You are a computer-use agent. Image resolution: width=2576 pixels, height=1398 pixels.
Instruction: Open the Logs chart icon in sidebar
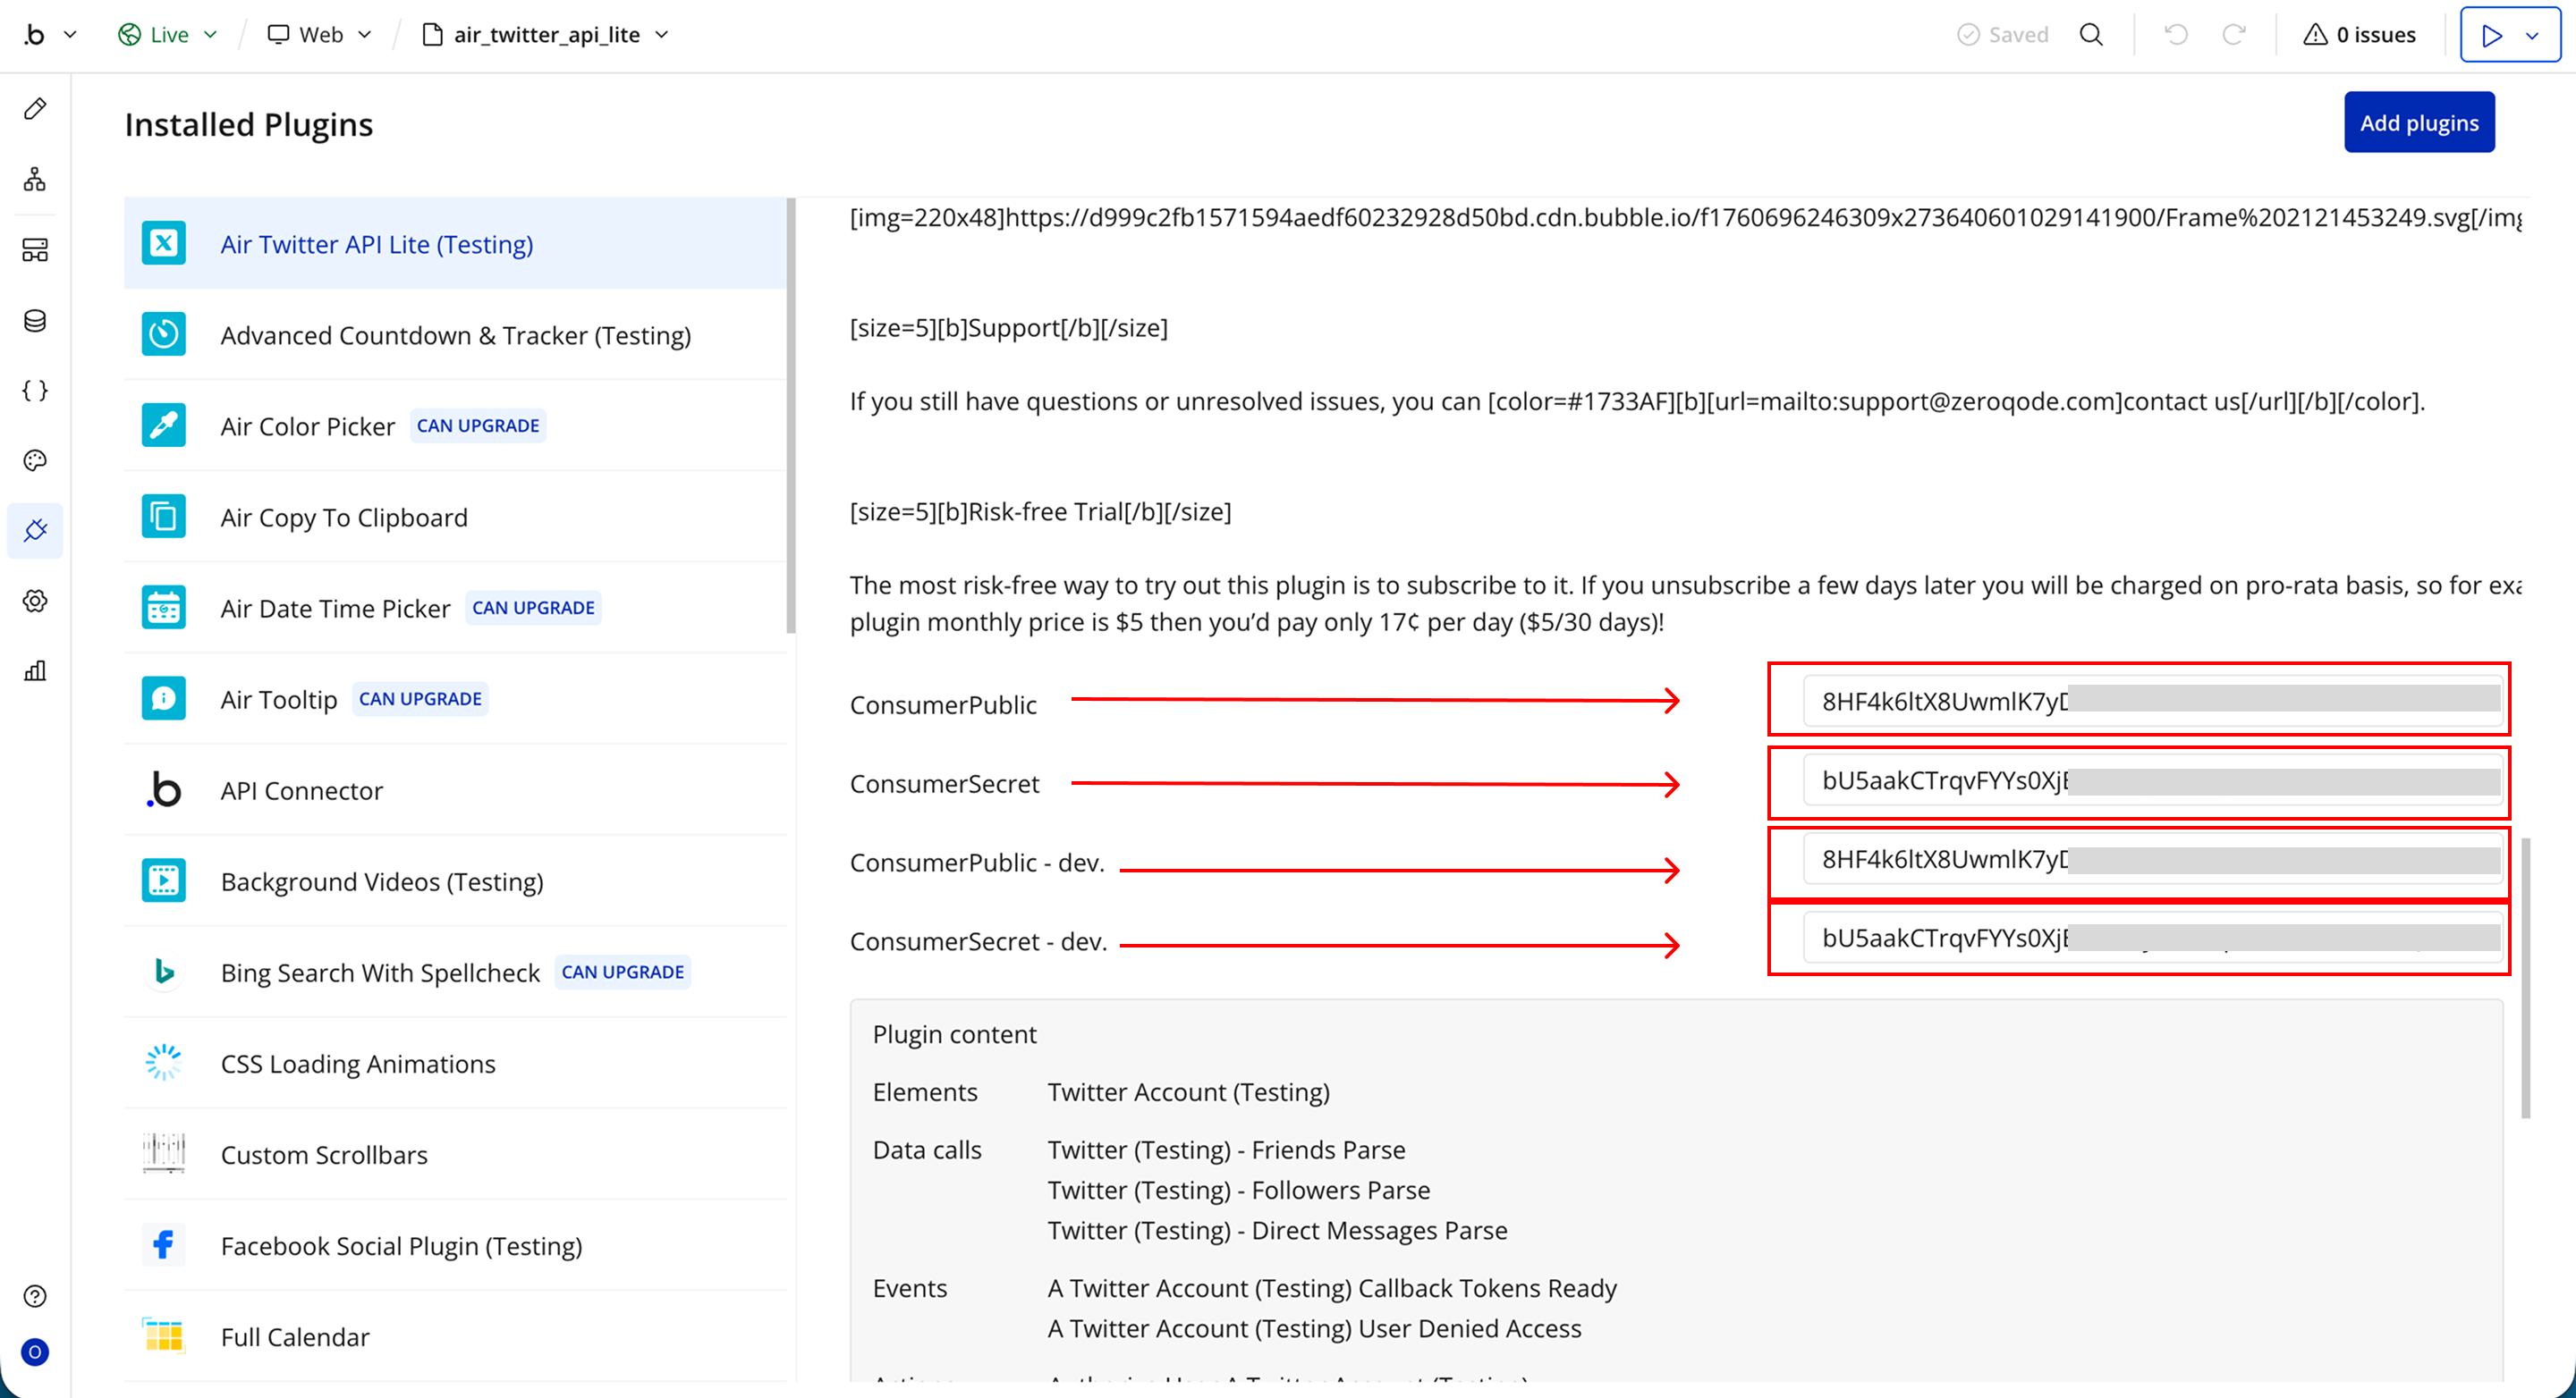coord(35,670)
